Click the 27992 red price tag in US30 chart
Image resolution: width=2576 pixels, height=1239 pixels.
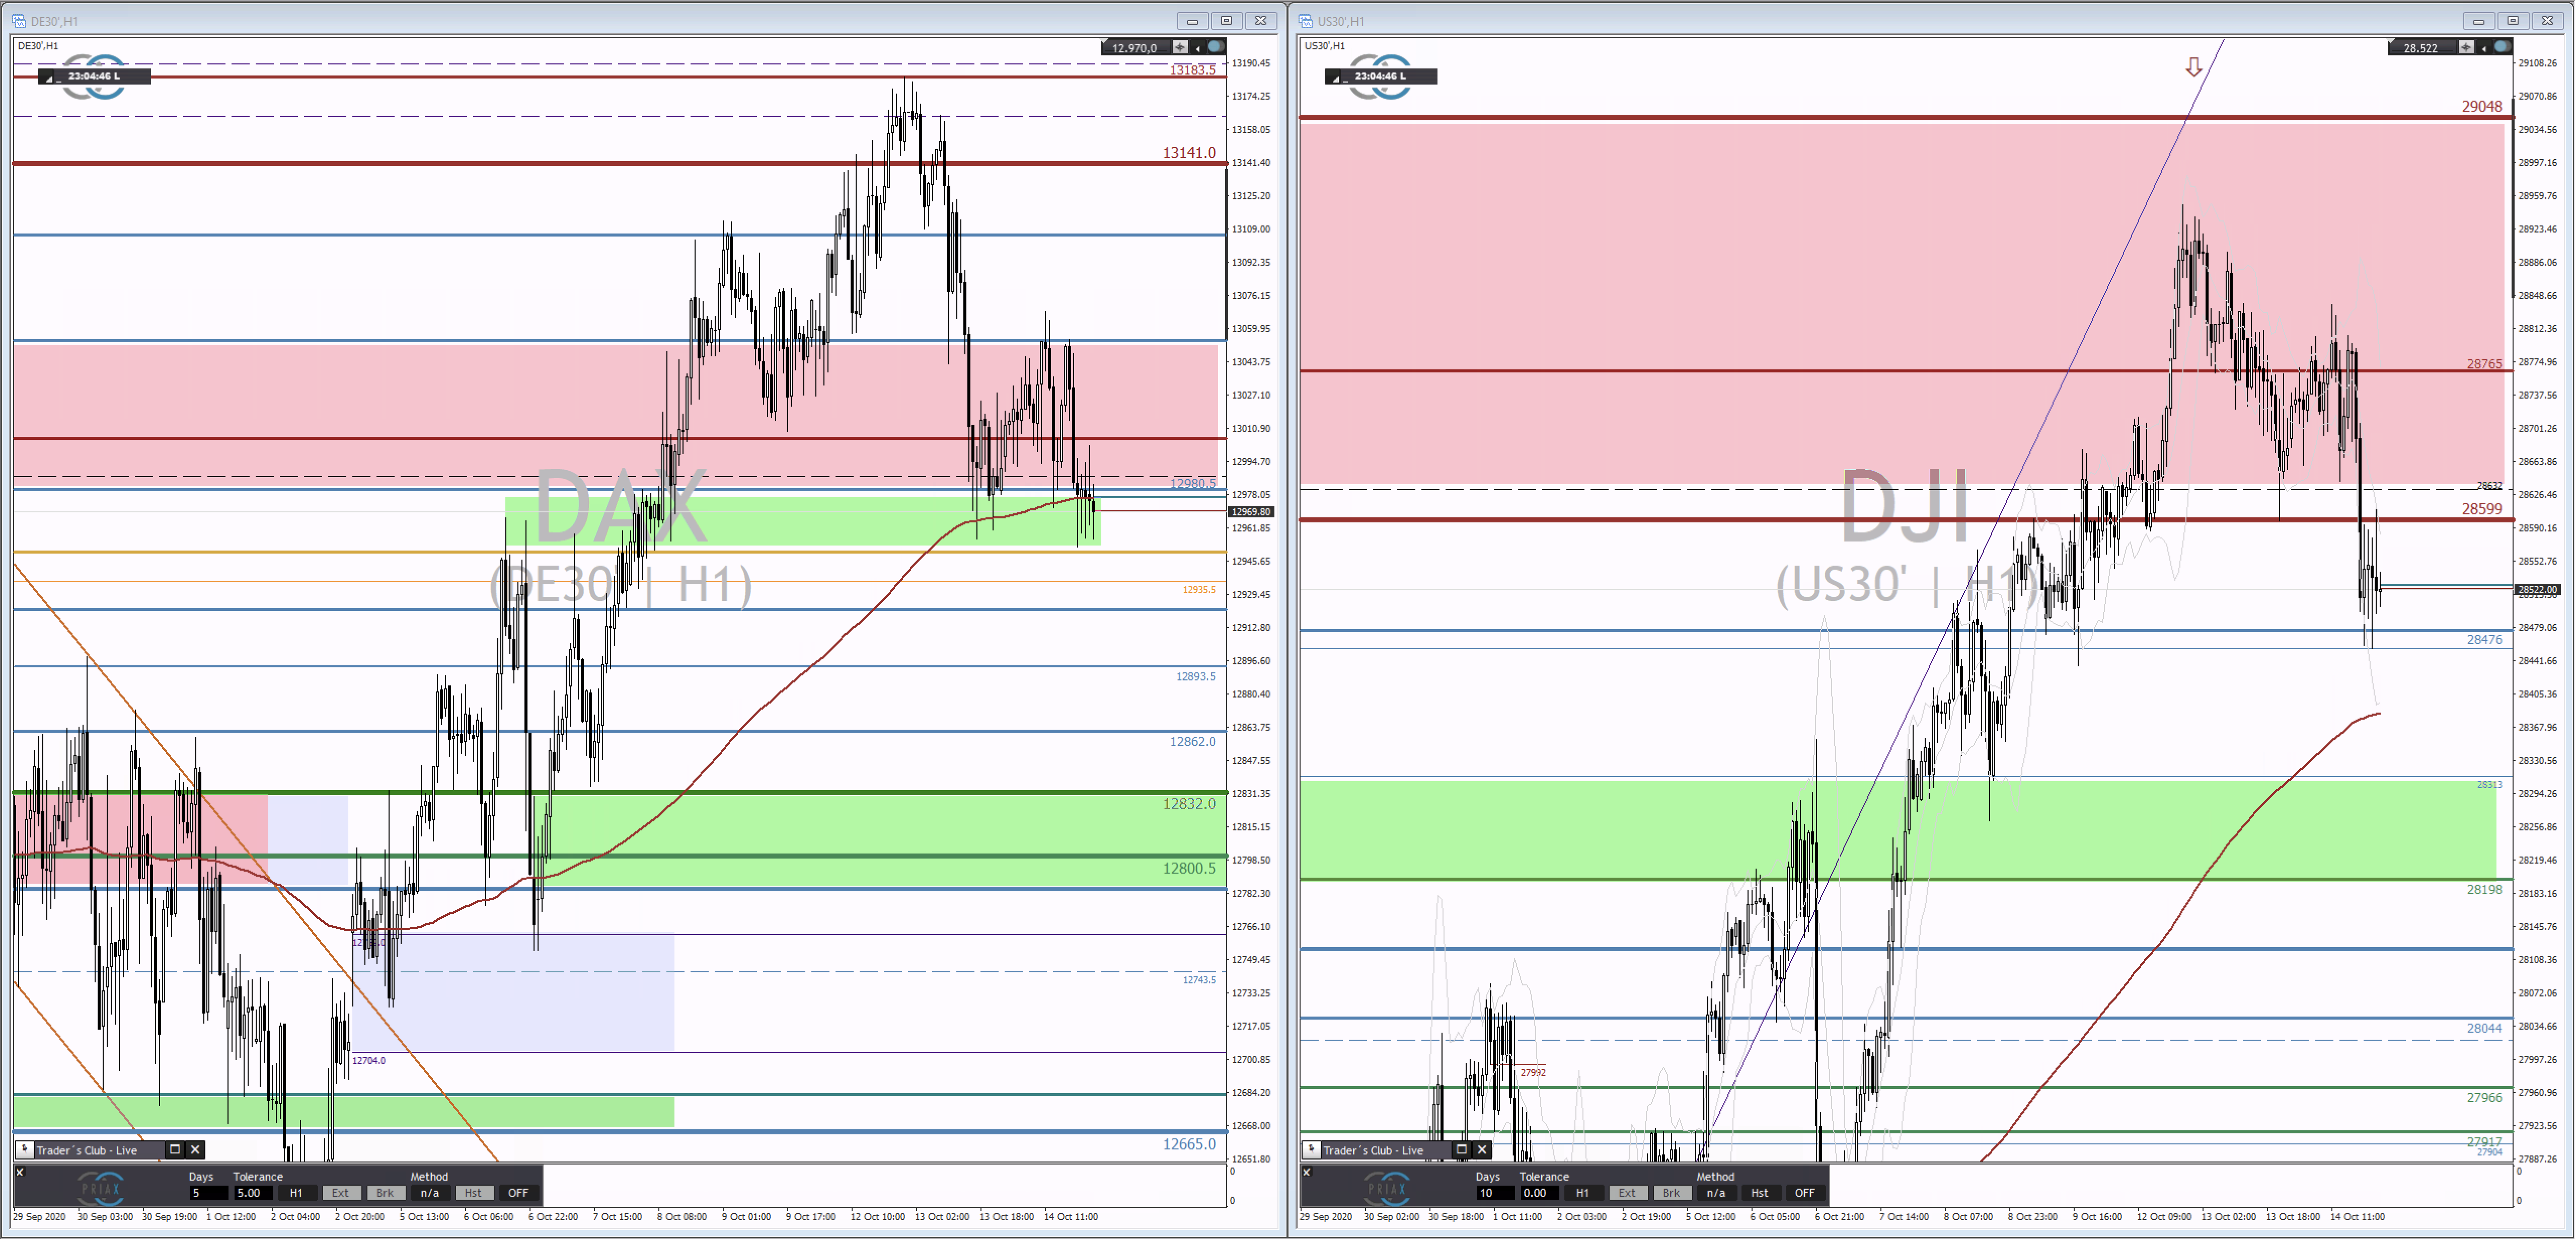[1533, 1072]
